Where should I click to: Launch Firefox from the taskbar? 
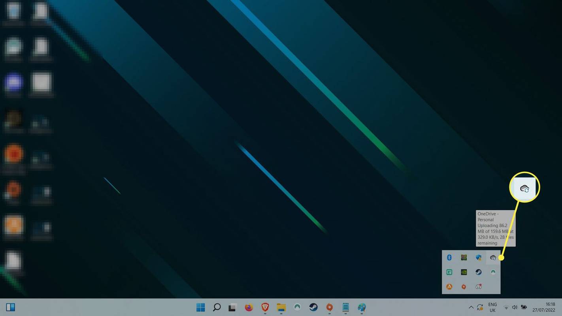pos(249,307)
